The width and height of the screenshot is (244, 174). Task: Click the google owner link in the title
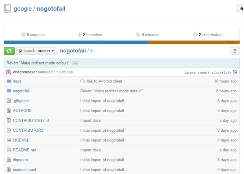[x=23, y=9]
